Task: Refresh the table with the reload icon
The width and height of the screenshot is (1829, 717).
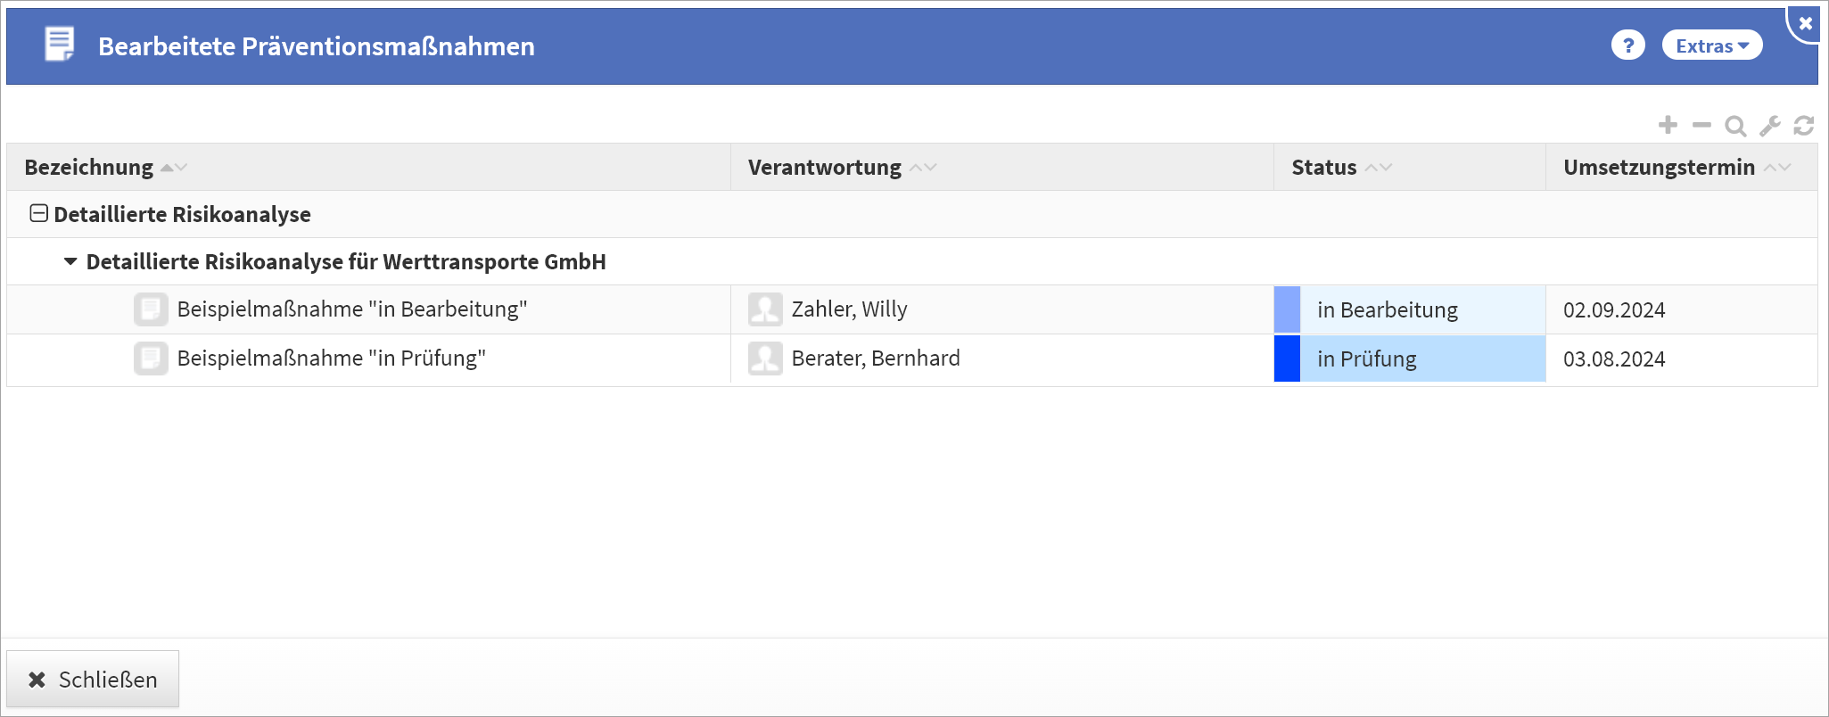Action: [1804, 126]
